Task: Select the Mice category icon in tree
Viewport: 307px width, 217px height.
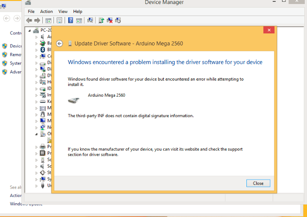Action: click(42, 114)
